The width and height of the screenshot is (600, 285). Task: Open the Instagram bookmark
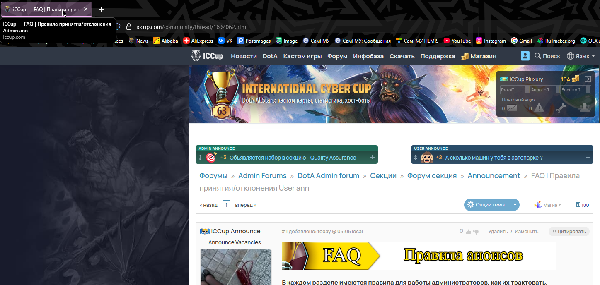pyautogui.click(x=491, y=41)
